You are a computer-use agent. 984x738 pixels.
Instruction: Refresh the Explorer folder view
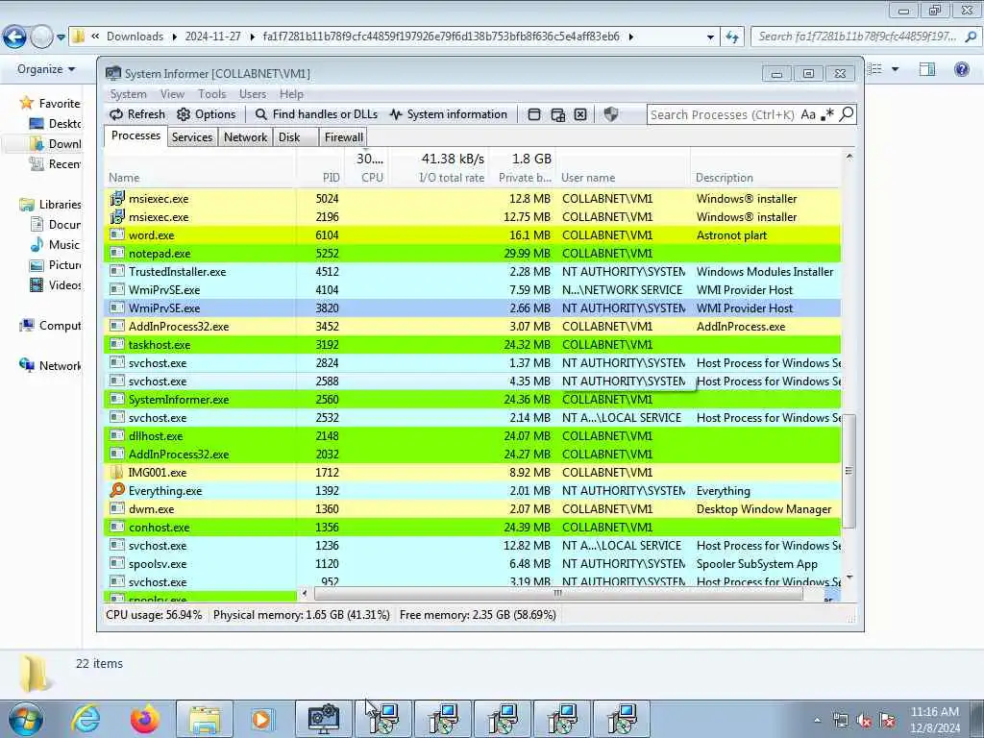[x=732, y=37]
